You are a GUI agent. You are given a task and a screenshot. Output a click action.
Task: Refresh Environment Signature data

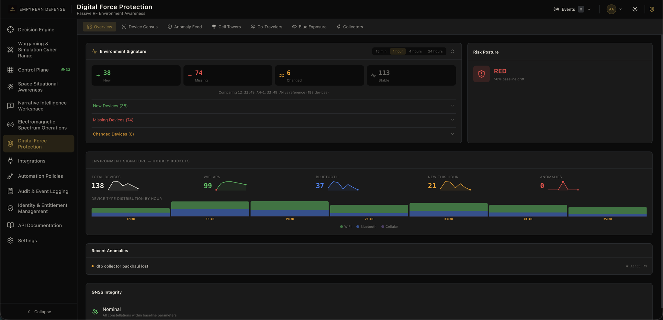click(x=453, y=51)
